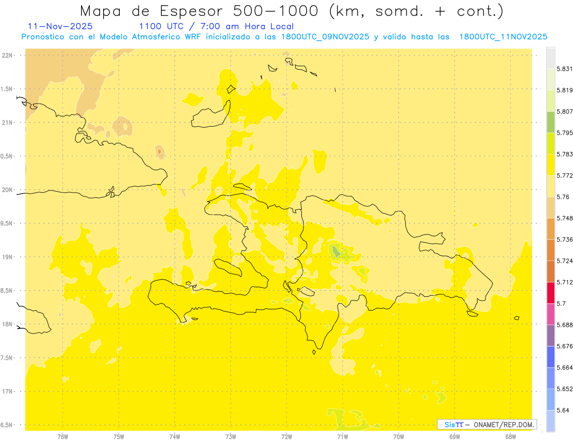Click the longitude label '69W'
Screen dimensions: 573x443
(x=455, y=436)
